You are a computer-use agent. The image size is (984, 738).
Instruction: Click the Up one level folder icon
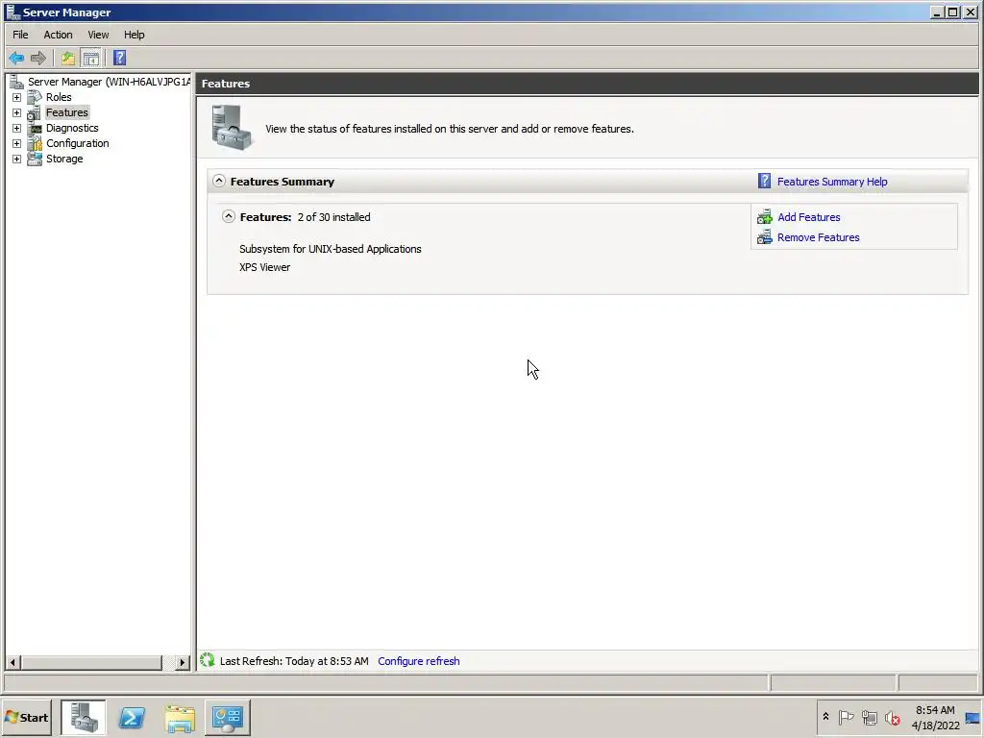pyautogui.click(x=68, y=59)
